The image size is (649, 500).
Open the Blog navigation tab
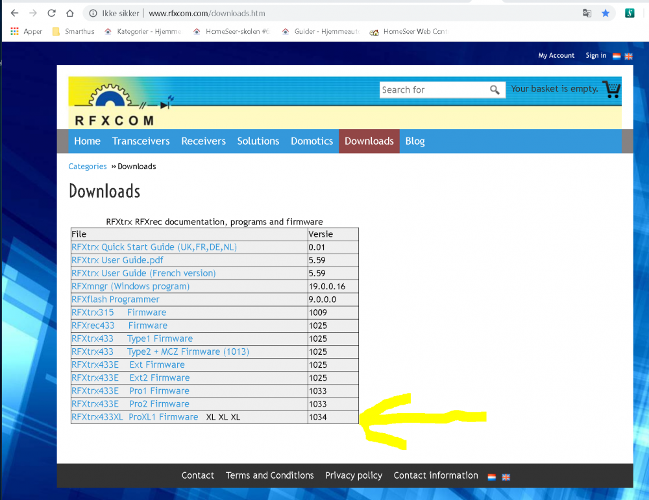415,141
